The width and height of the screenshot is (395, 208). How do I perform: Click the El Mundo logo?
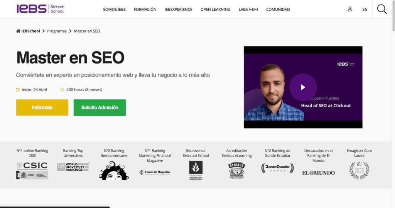[318, 173]
